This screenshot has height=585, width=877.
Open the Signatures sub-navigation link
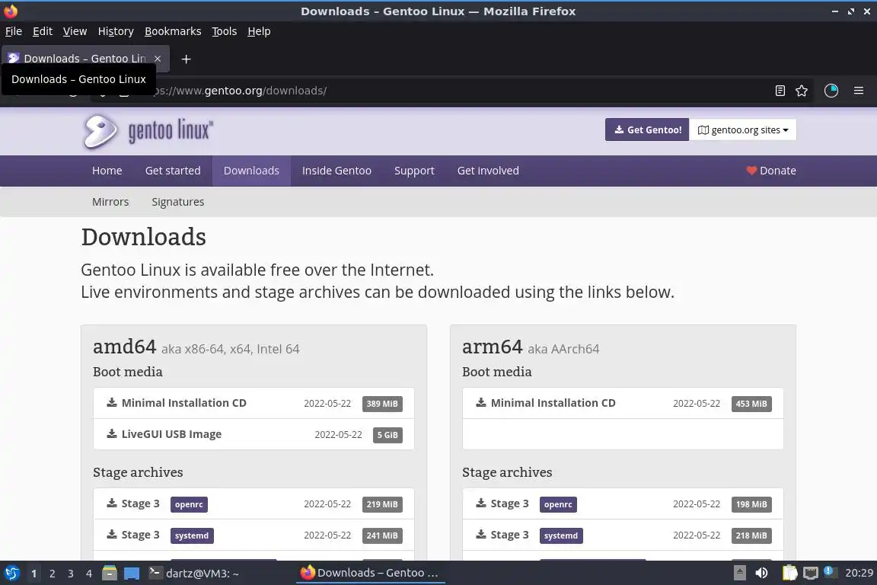[178, 202]
